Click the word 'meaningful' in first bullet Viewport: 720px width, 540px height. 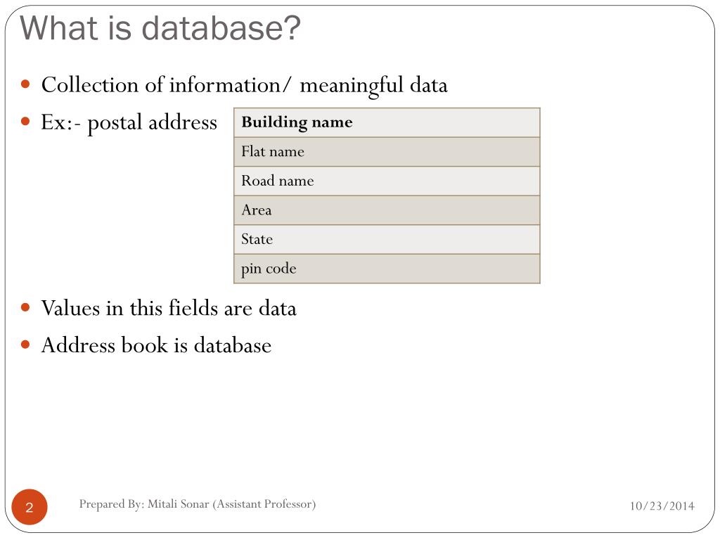pos(352,86)
